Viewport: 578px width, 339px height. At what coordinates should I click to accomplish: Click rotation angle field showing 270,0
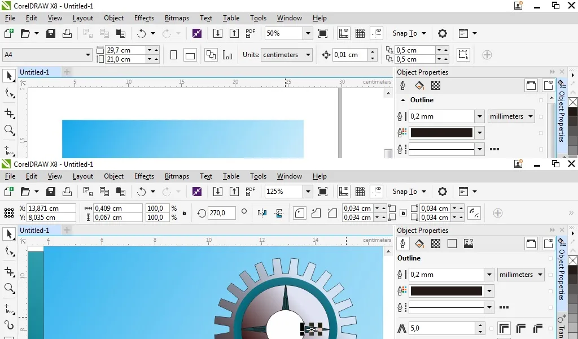click(221, 213)
